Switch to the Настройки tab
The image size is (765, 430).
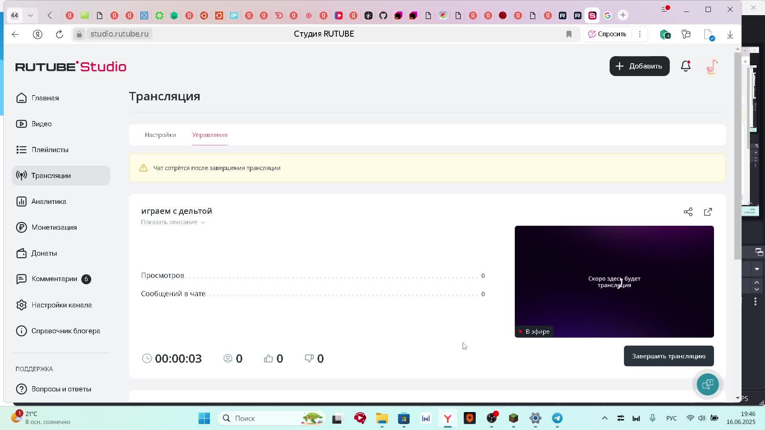pos(160,135)
